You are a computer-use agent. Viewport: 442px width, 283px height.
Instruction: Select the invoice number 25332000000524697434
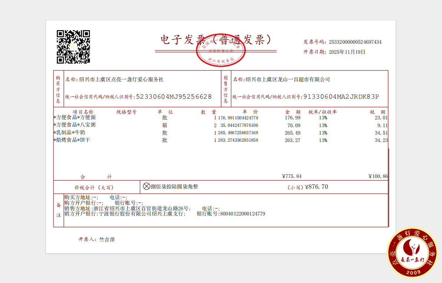click(x=355, y=42)
